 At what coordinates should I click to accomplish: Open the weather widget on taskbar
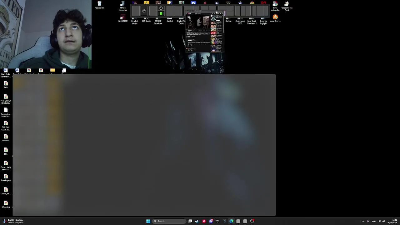pos(13,221)
